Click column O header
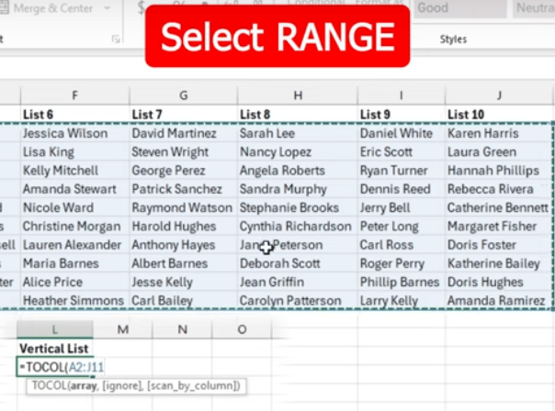 coord(242,329)
